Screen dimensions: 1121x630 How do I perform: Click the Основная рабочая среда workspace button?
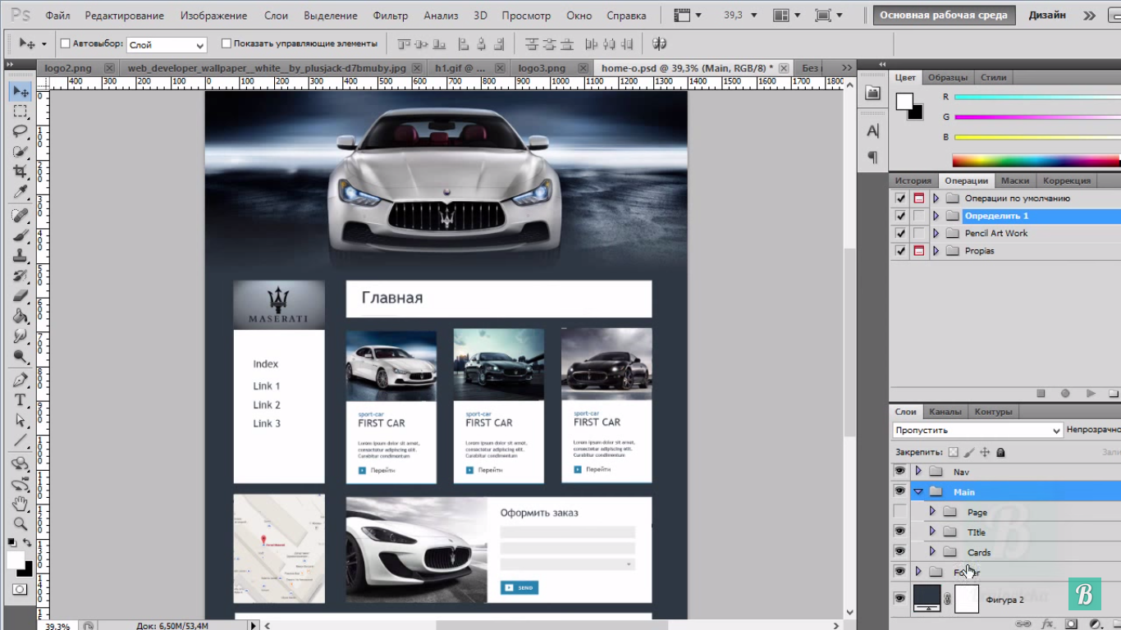(944, 15)
